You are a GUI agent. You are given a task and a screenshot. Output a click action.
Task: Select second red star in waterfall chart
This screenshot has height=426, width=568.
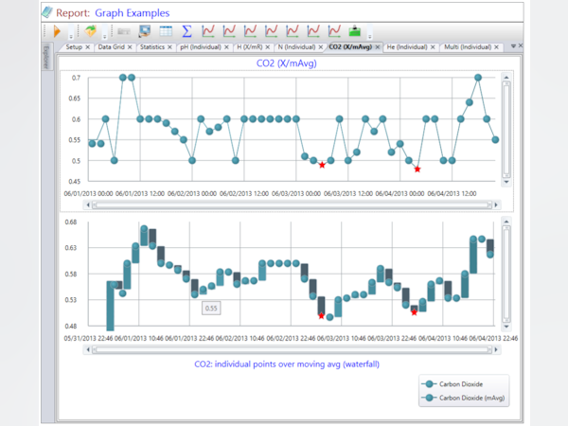coord(414,312)
